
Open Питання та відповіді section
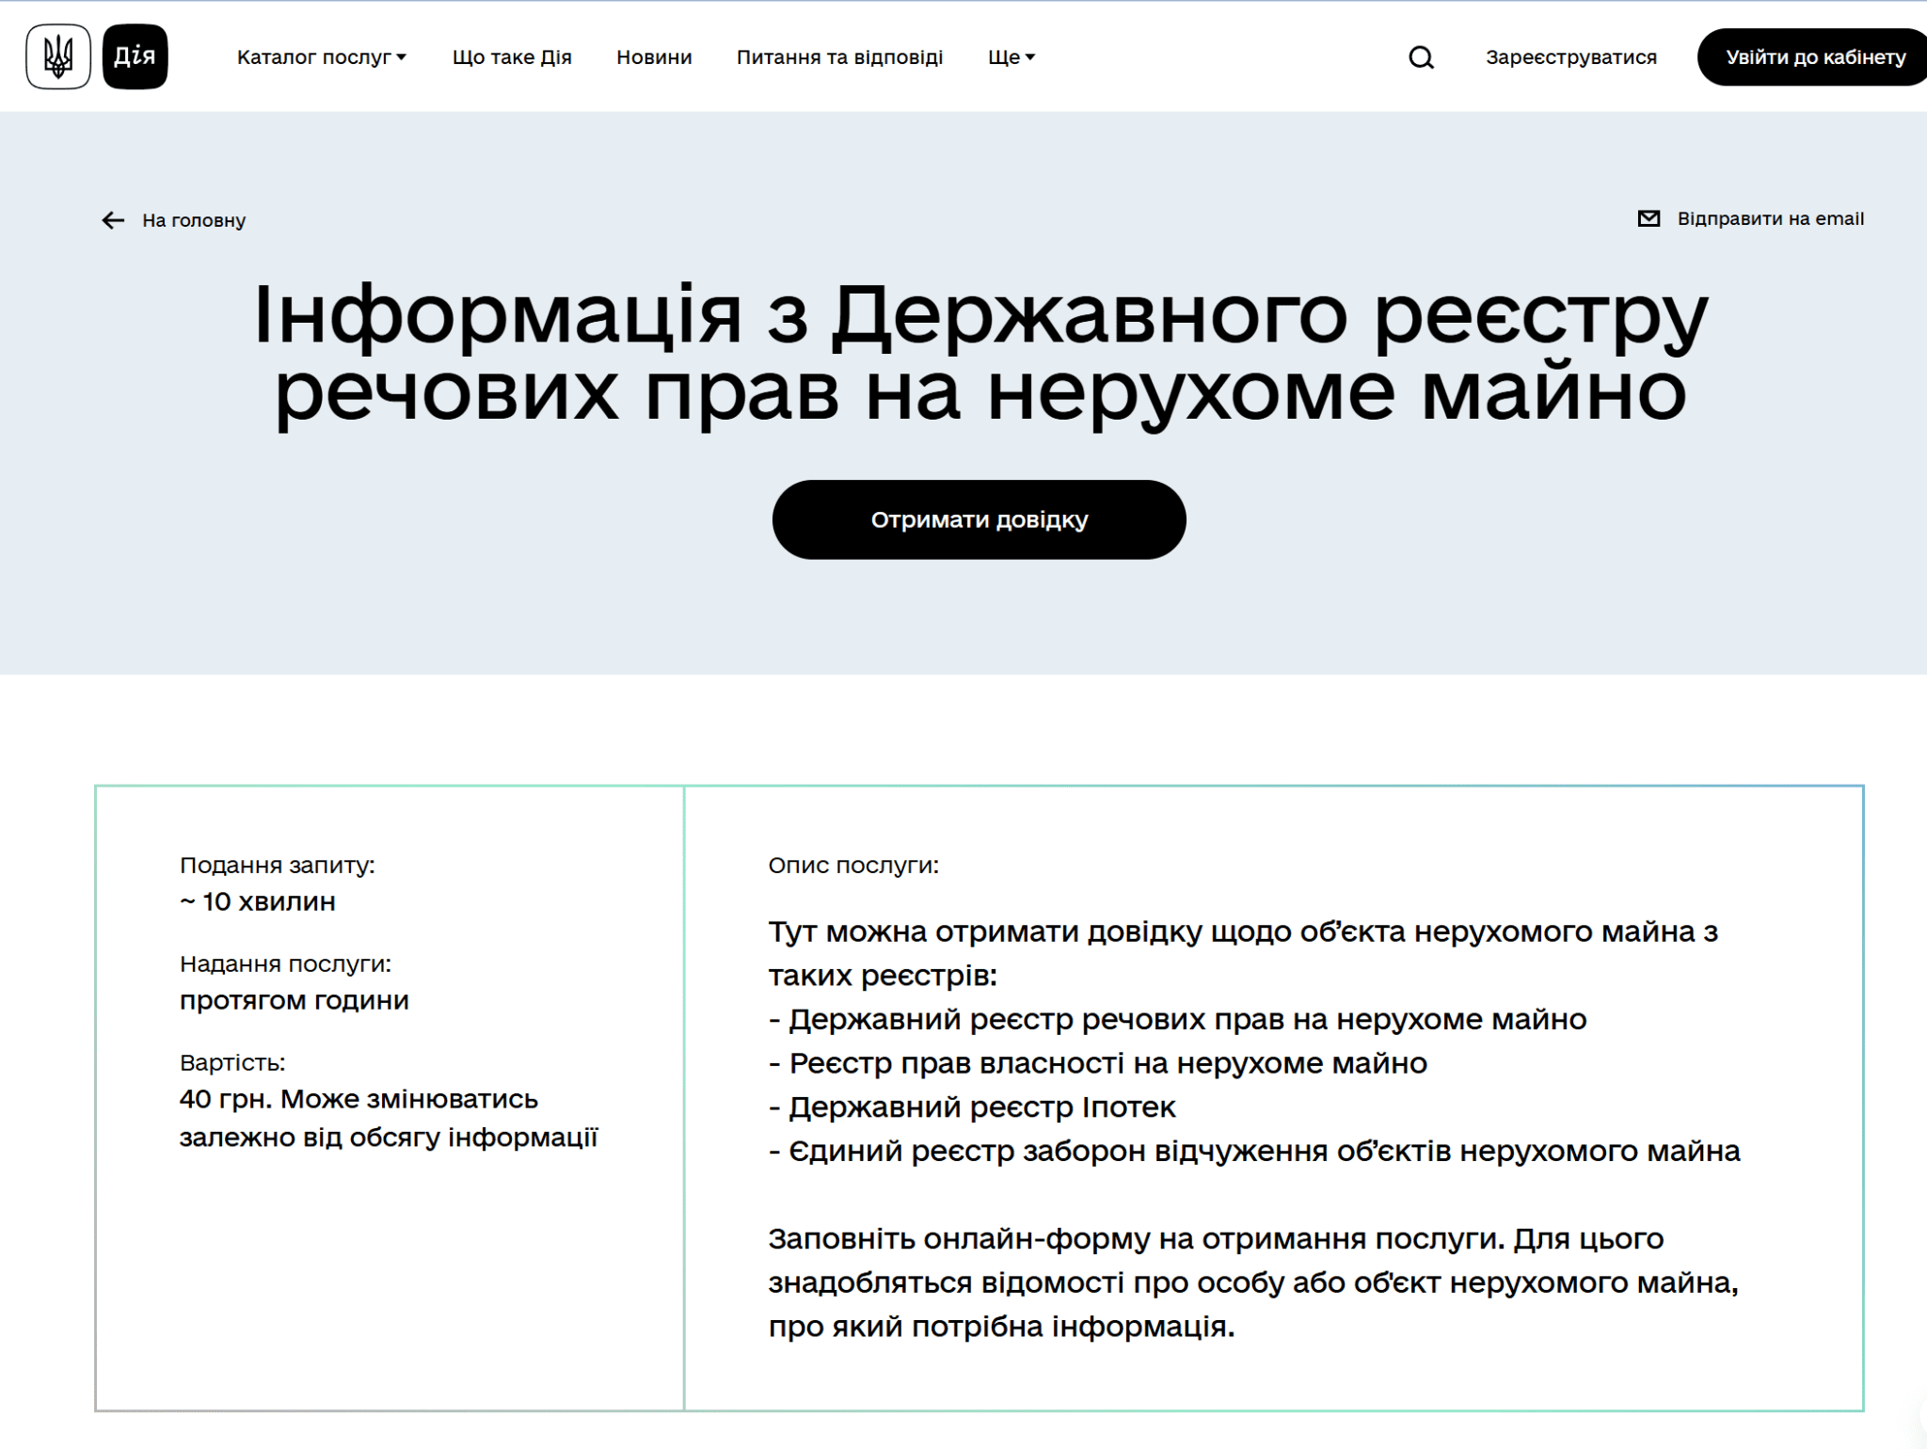[839, 57]
